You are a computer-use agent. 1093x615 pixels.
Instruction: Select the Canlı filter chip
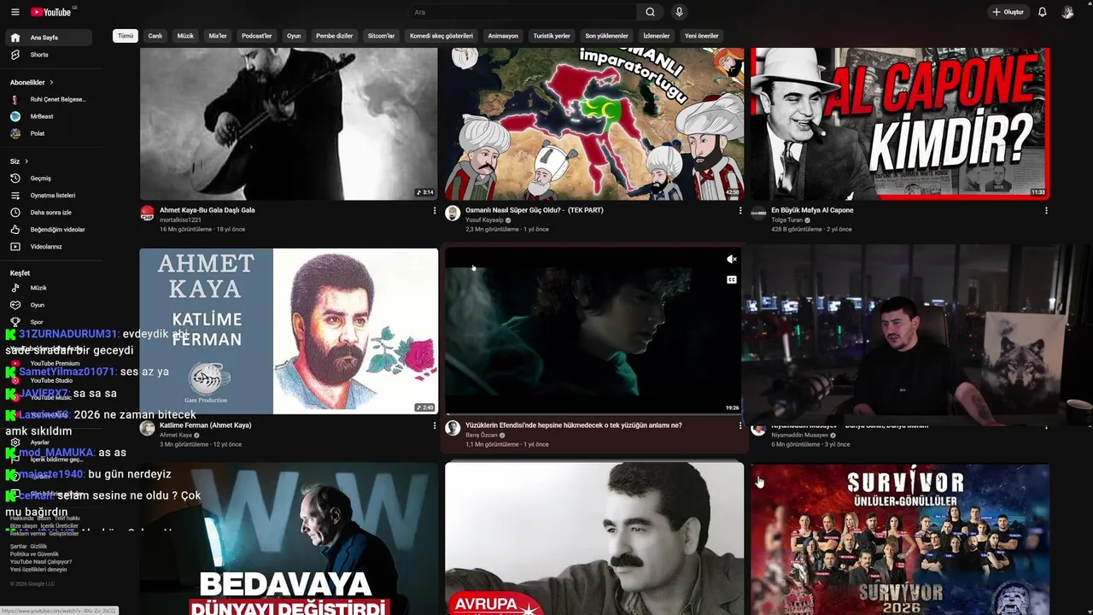(155, 36)
